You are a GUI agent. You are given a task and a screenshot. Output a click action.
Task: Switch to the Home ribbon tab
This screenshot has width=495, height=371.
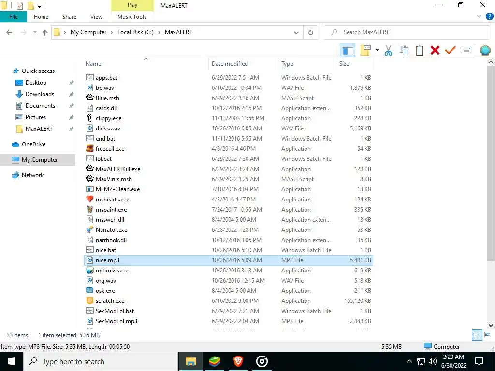(41, 17)
